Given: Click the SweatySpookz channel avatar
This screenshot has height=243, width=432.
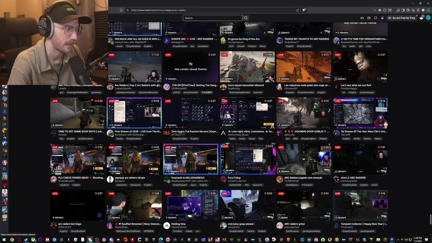Looking at the screenshot, I should (110, 87).
